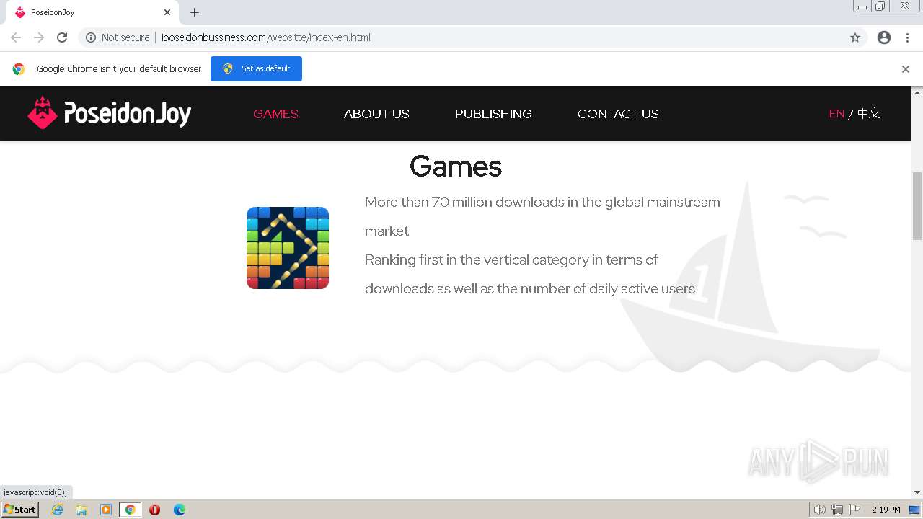Image resolution: width=923 pixels, height=519 pixels.
Task: Click the page scrollbar thumb
Action: coord(917,206)
